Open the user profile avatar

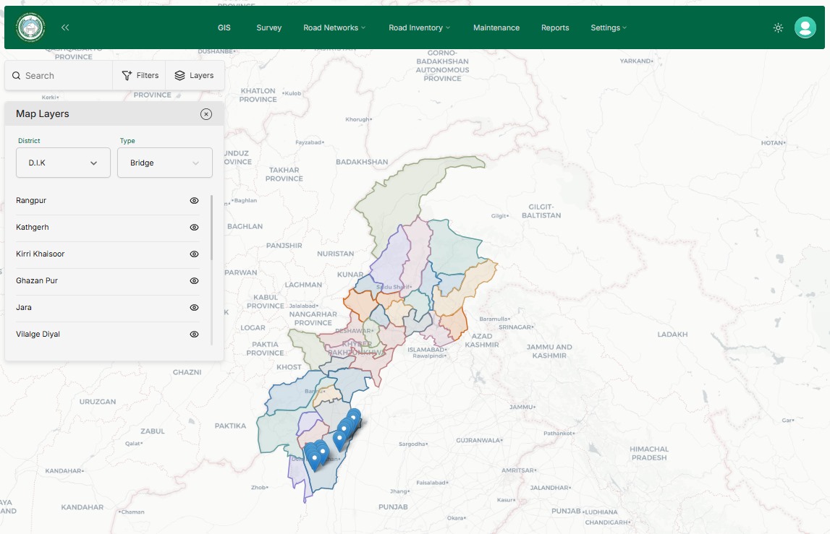(x=805, y=27)
